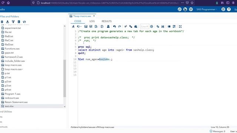Image resolution: width=237 pixels, height=133 pixels.
Task: Open experiment.txt in the file tree
Action: [x=13, y=28]
